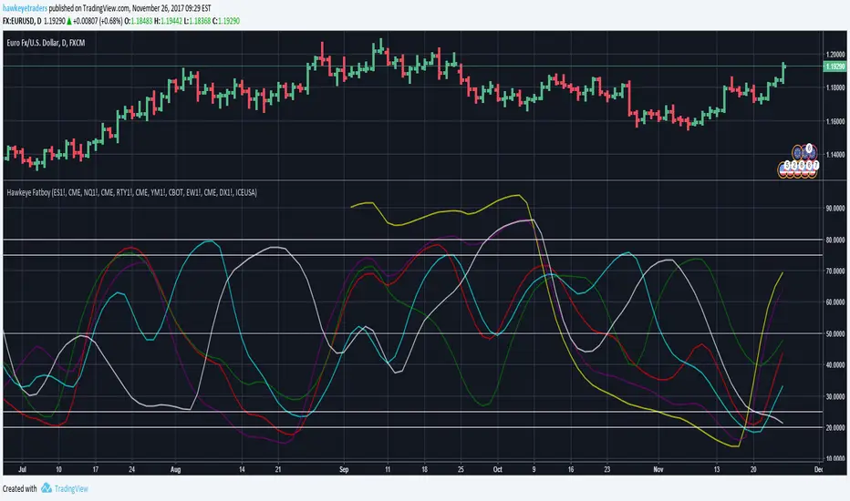Select the high value H:1.19442
The width and height of the screenshot is (850, 501).
pyautogui.click(x=168, y=21)
